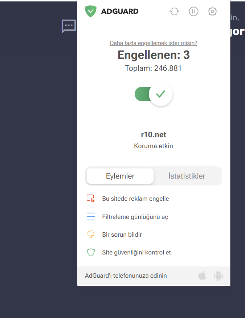This screenshot has height=318, width=245.
Task: Select 'Filtreleme günlüğünü aç'
Action: click(135, 217)
